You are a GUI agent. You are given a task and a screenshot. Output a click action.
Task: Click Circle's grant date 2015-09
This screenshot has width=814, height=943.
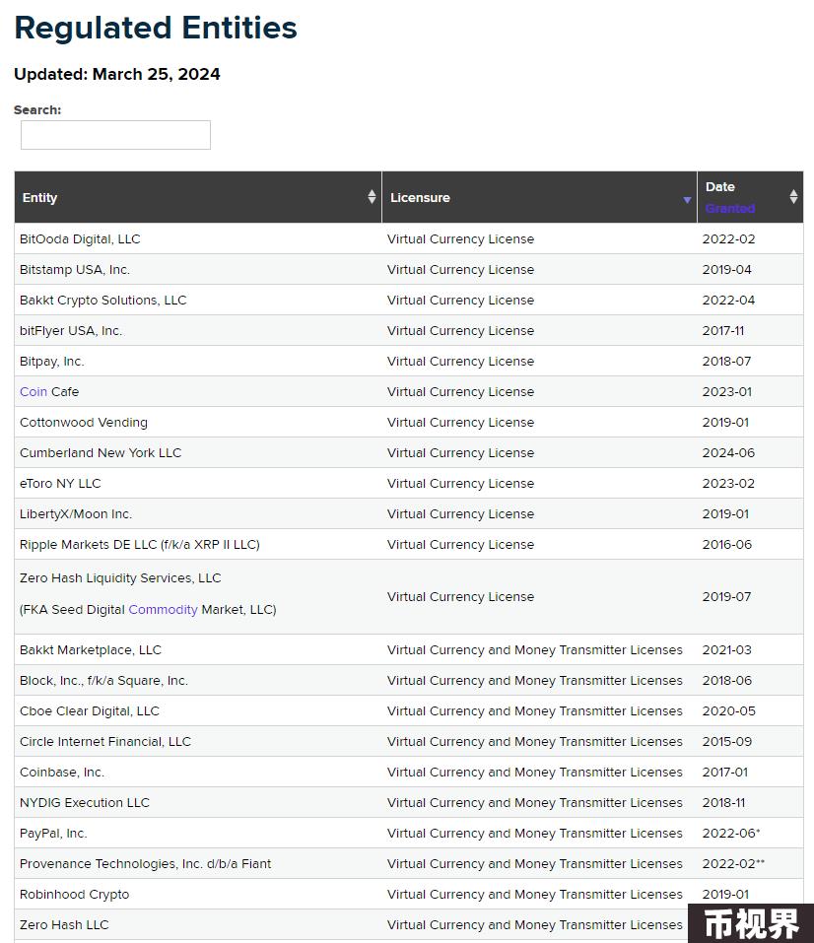(726, 742)
